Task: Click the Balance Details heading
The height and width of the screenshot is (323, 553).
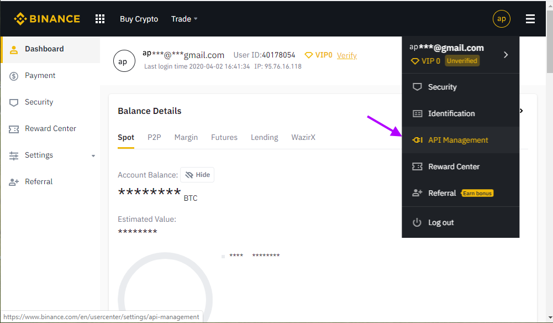Action: (150, 111)
